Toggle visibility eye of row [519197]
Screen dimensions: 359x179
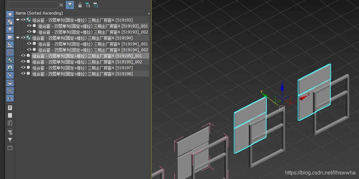23,67
